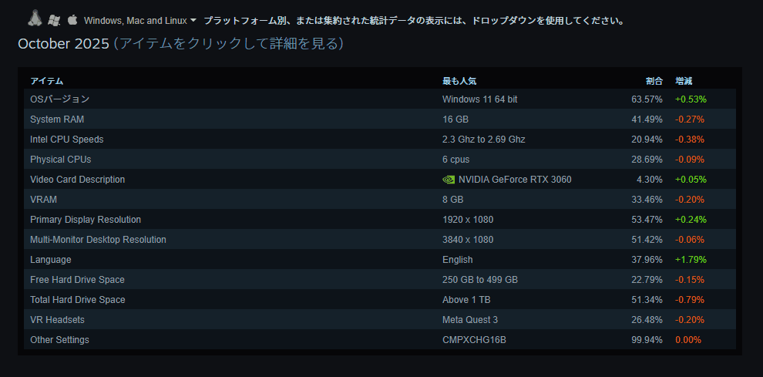The image size is (763, 377).
Task: Click Multi-Monitor Desktop Resolution row
Action: [x=98, y=240]
